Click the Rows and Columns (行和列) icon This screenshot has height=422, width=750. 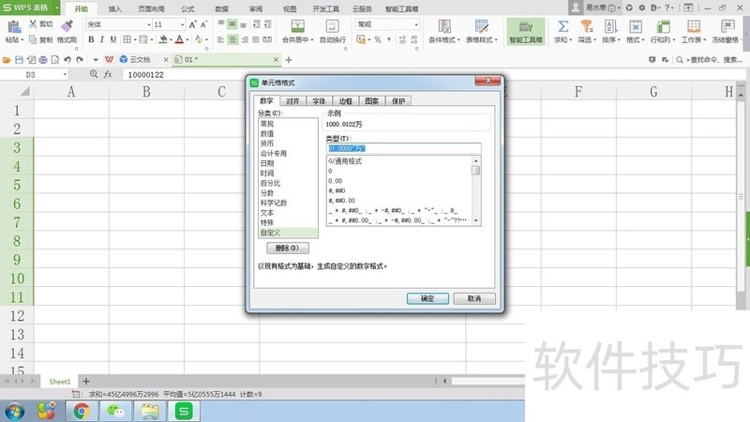[663, 26]
